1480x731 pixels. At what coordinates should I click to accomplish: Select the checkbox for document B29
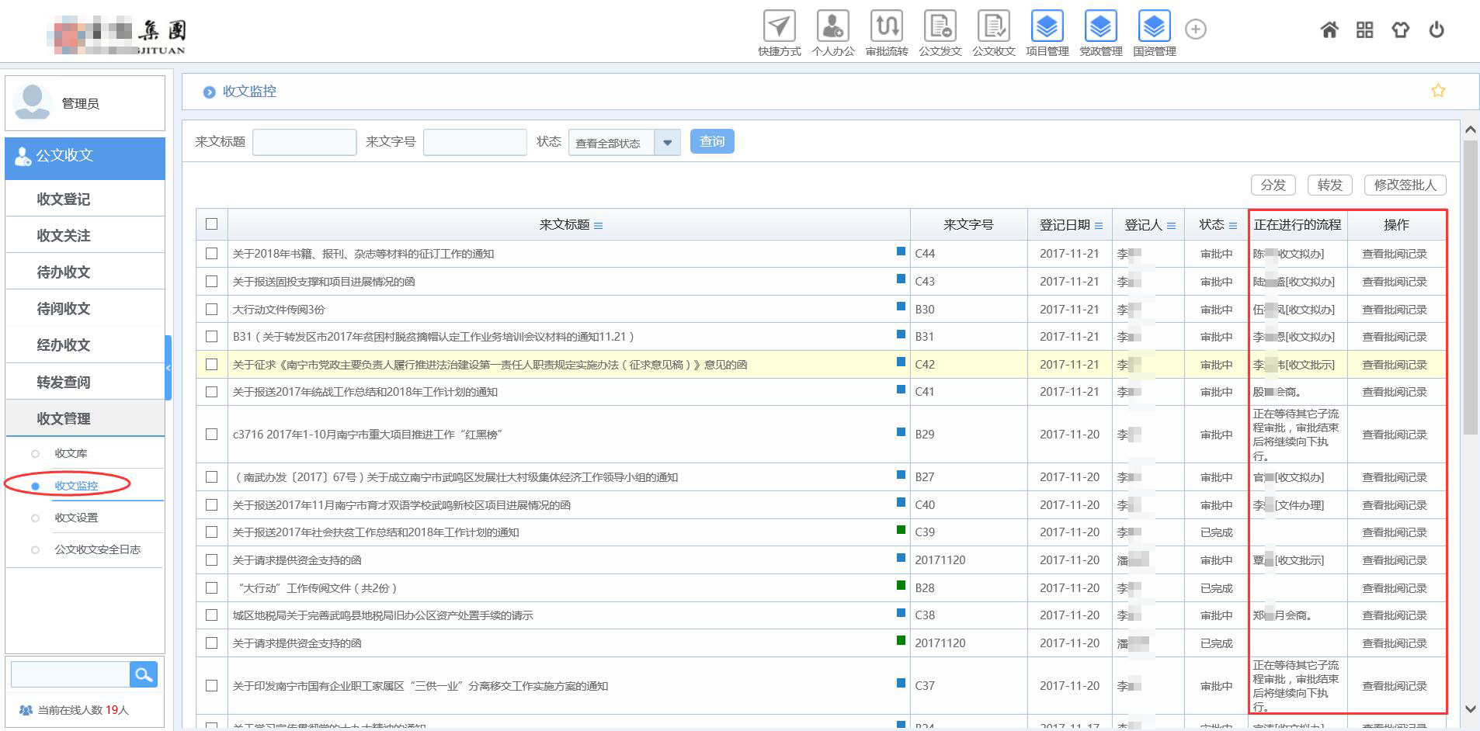tap(211, 435)
